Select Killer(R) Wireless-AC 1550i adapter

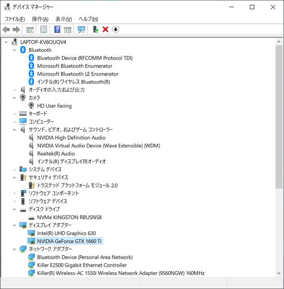(x=121, y=273)
